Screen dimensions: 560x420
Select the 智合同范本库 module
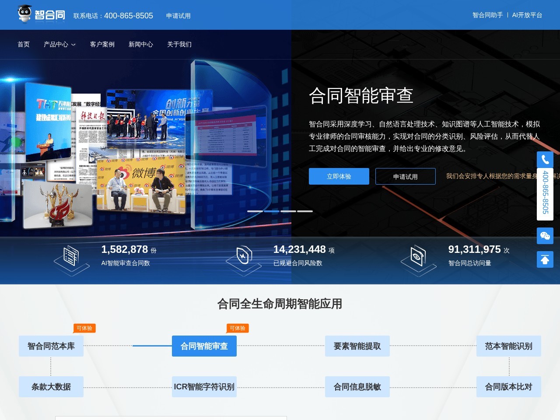(x=51, y=346)
